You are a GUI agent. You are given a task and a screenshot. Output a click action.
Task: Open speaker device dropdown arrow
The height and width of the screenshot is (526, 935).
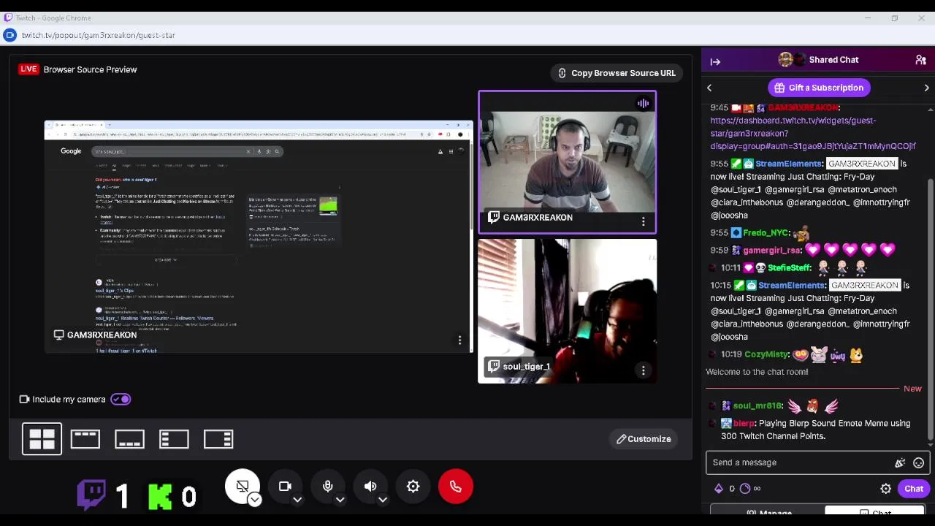[382, 500]
